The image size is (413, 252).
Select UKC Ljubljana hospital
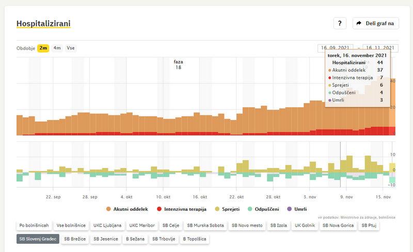[x=107, y=225]
